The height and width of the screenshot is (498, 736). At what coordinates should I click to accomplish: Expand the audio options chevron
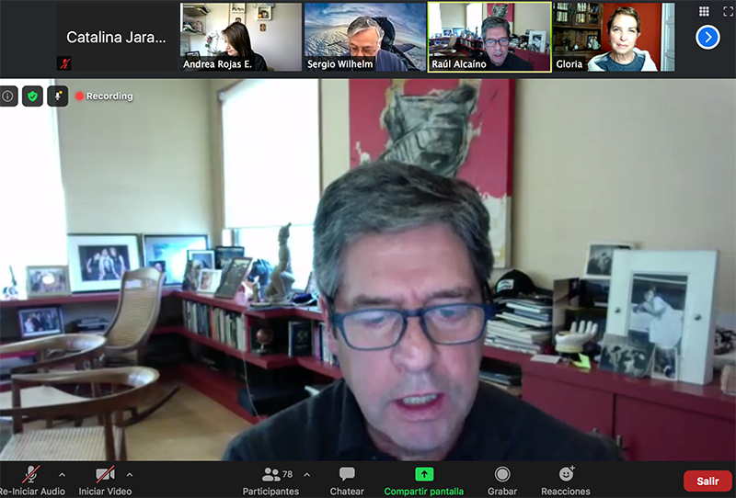(x=62, y=475)
